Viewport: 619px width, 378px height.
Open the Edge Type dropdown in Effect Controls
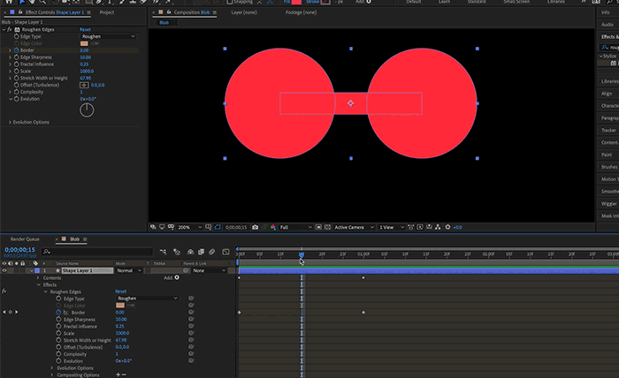coord(108,36)
